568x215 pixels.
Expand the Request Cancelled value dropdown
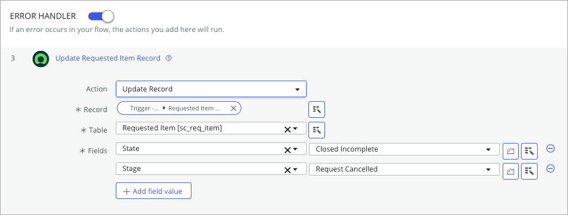click(x=404, y=169)
